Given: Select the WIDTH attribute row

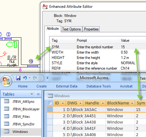Looking at the screenshot, I should pyautogui.click(x=98, y=52).
